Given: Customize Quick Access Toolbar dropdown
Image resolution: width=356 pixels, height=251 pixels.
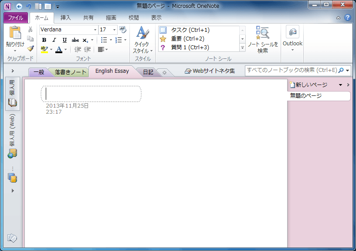Looking at the screenshot, I should pos(58,7).
